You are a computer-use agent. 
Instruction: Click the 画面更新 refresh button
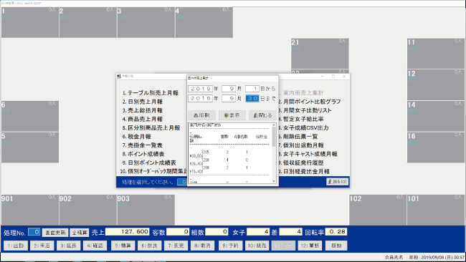(x=55, y=233)
